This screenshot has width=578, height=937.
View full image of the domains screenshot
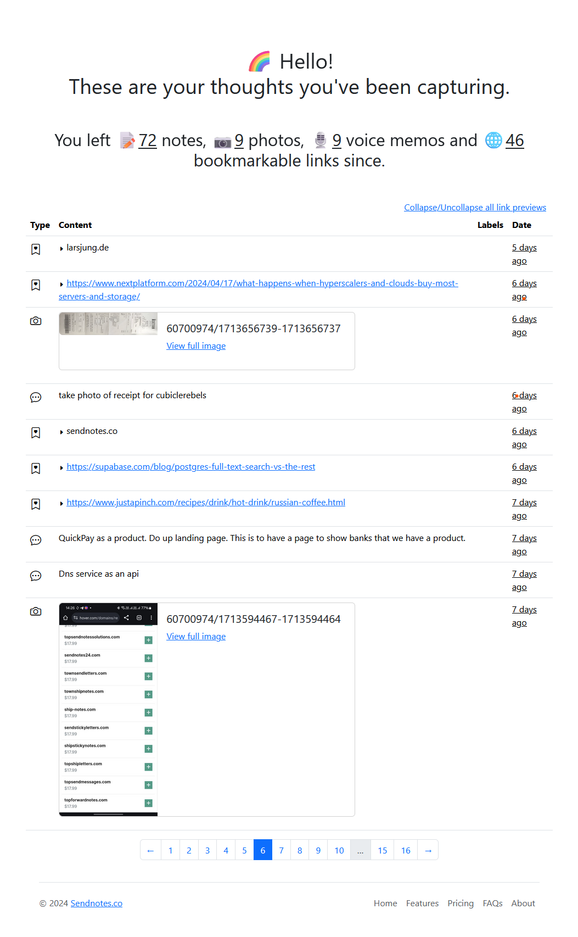196,637
